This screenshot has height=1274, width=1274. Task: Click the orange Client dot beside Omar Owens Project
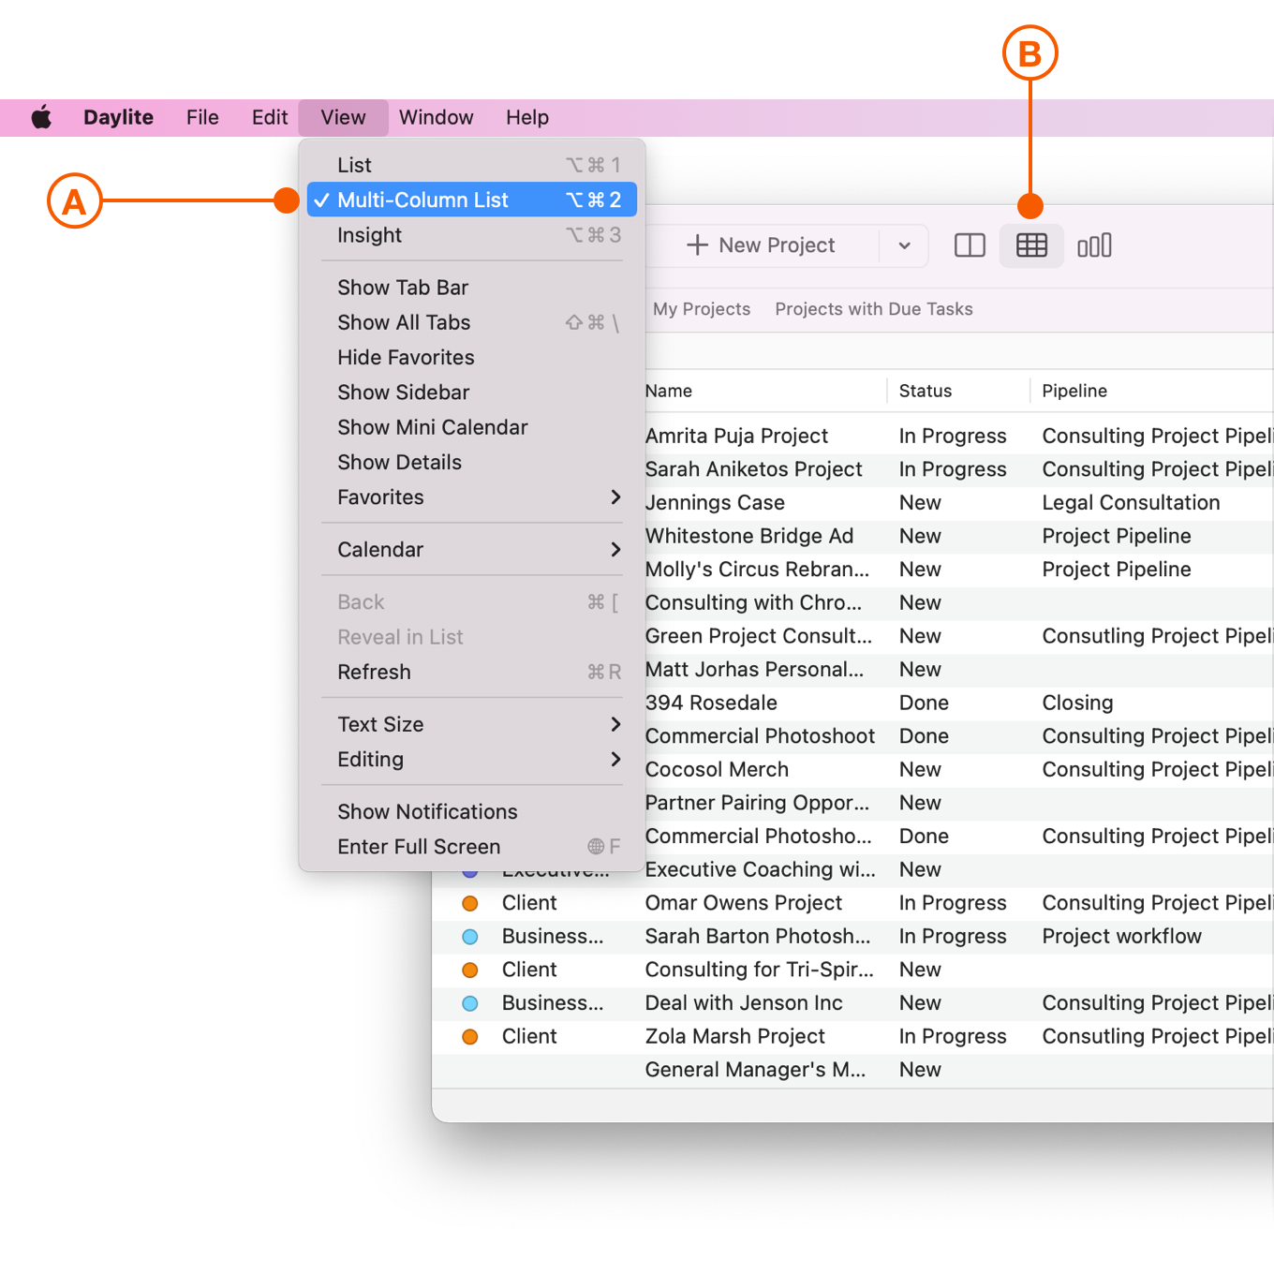[x=470, y=903]
